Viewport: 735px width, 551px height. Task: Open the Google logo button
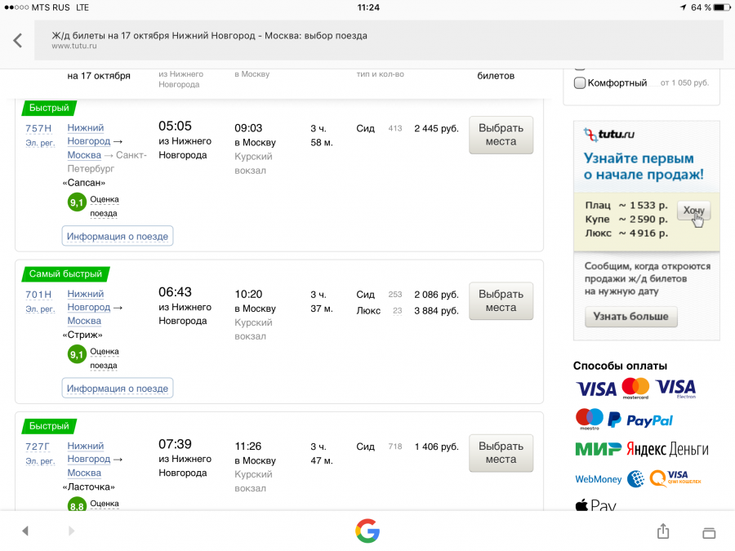click(367, 531)
